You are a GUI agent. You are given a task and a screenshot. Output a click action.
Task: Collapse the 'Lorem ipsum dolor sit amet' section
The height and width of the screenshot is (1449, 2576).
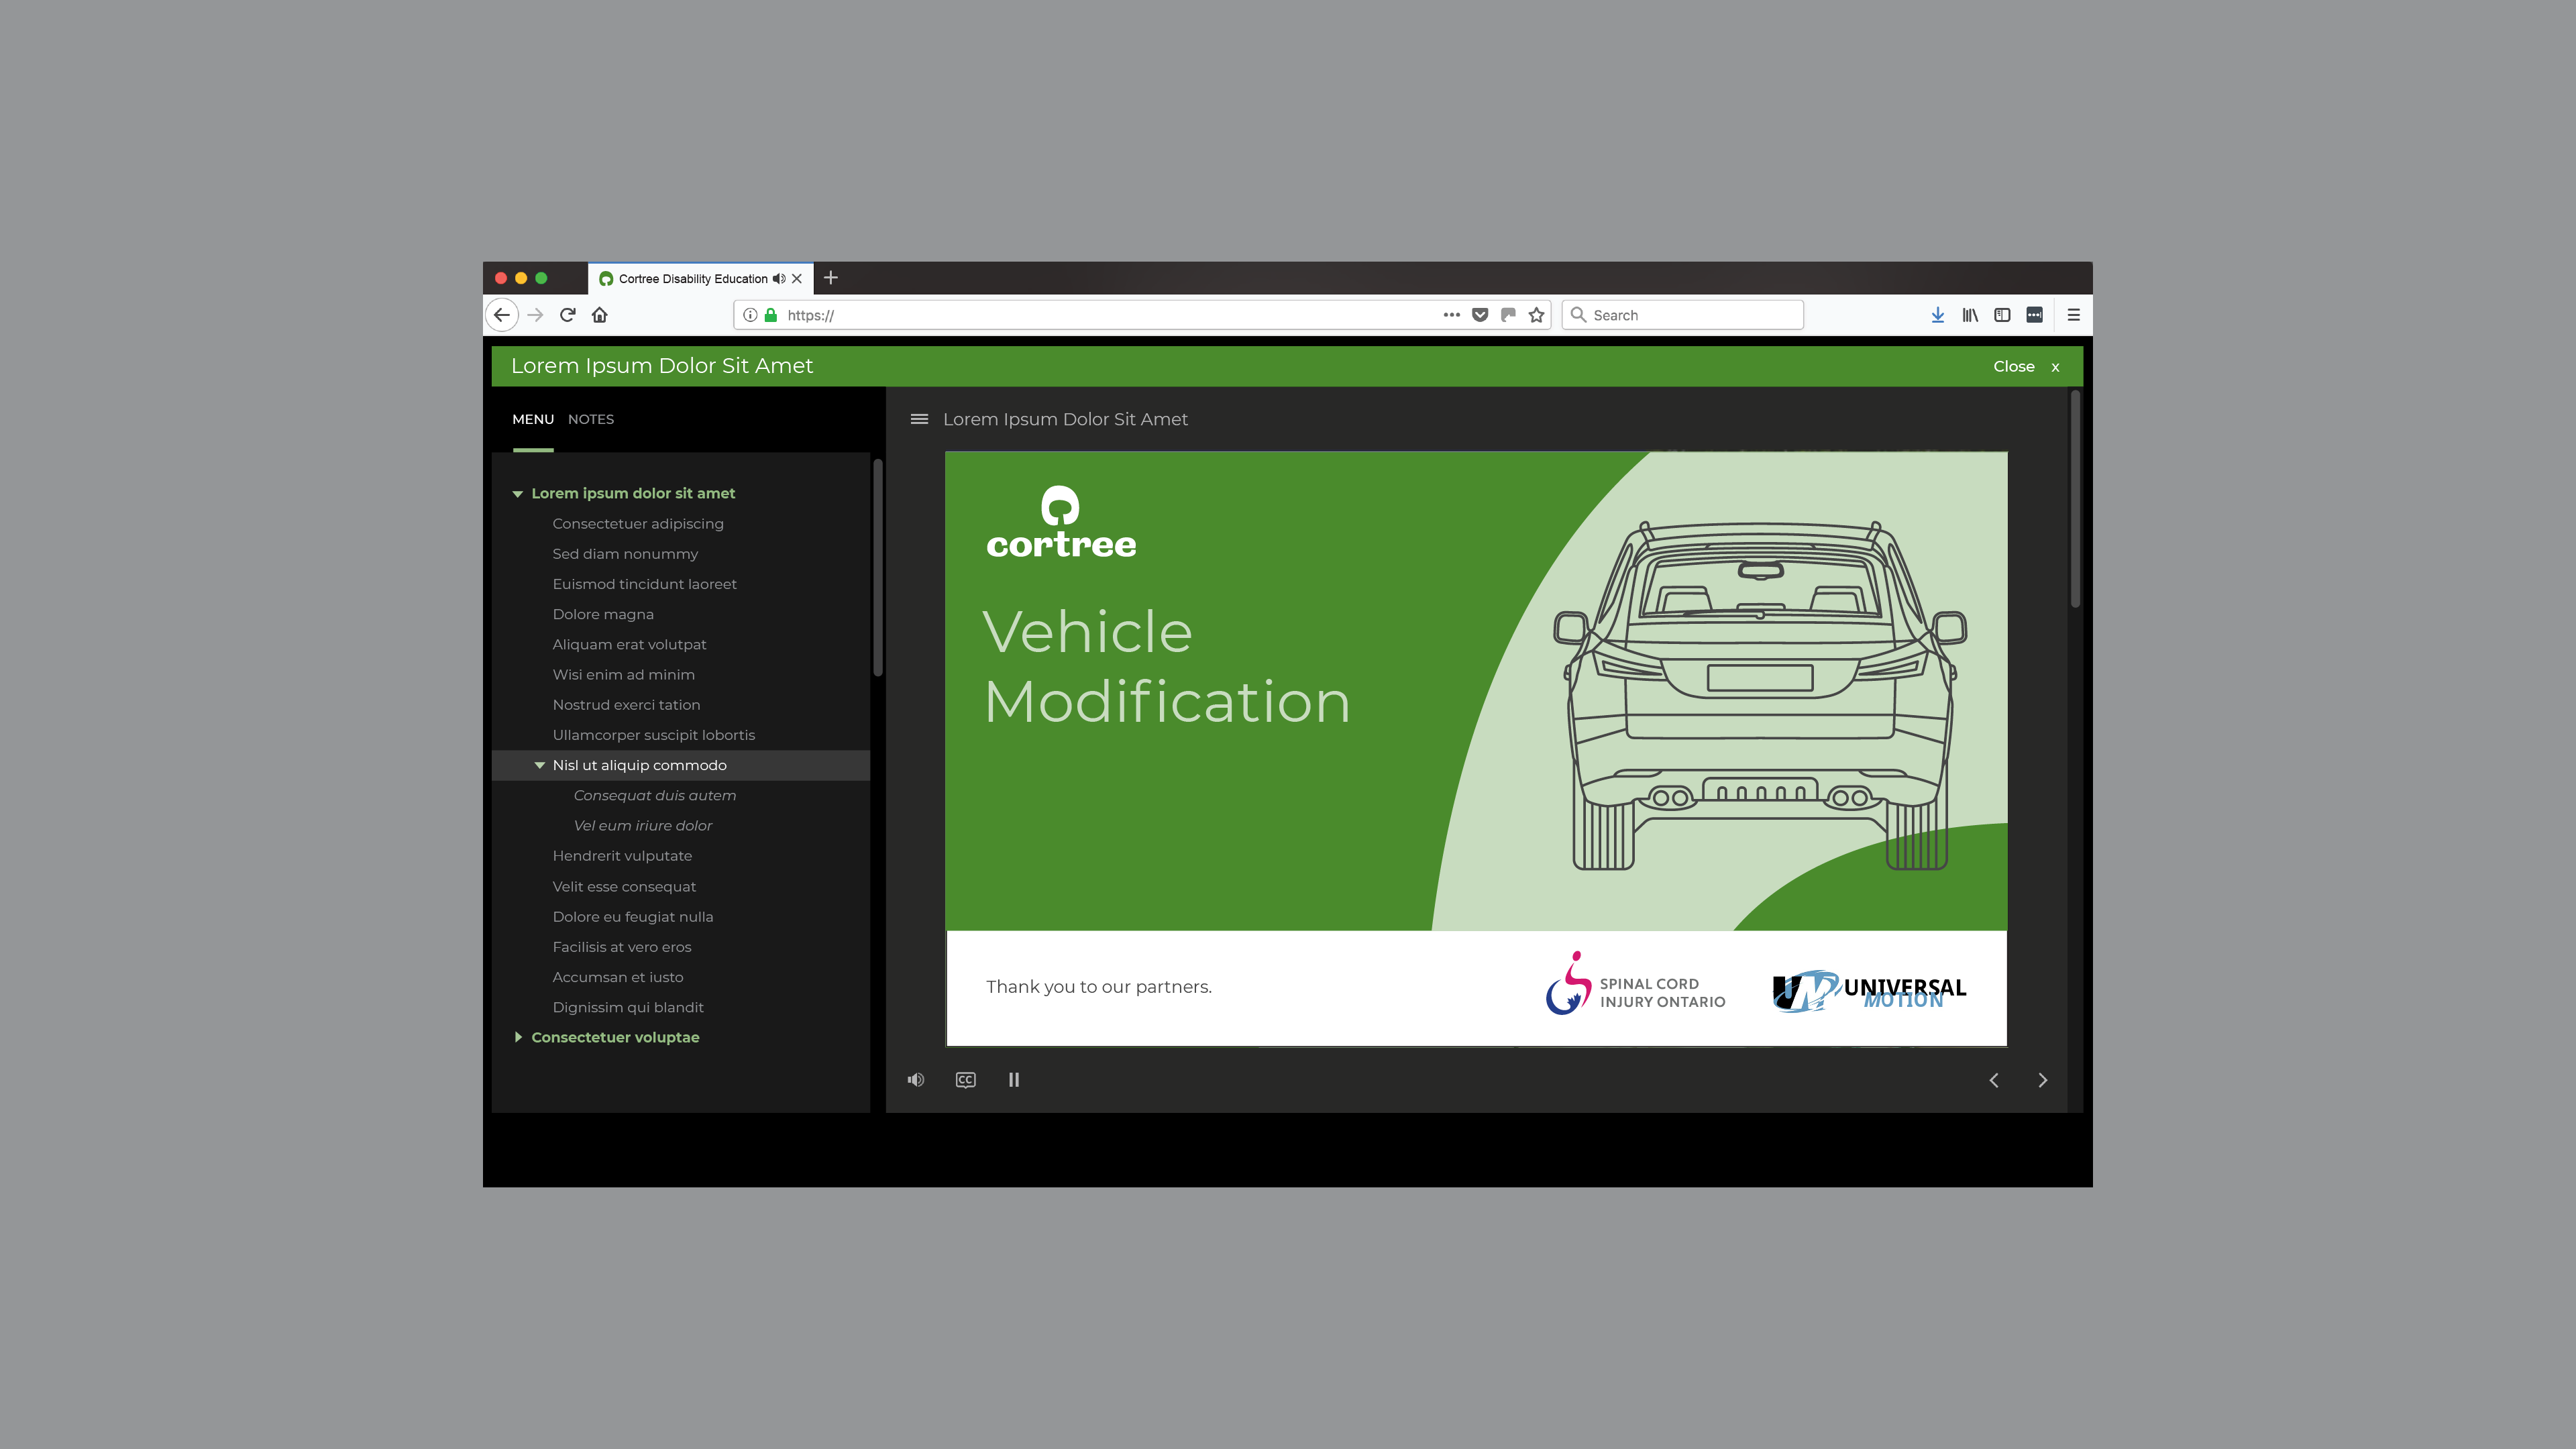tap(518, 494)
